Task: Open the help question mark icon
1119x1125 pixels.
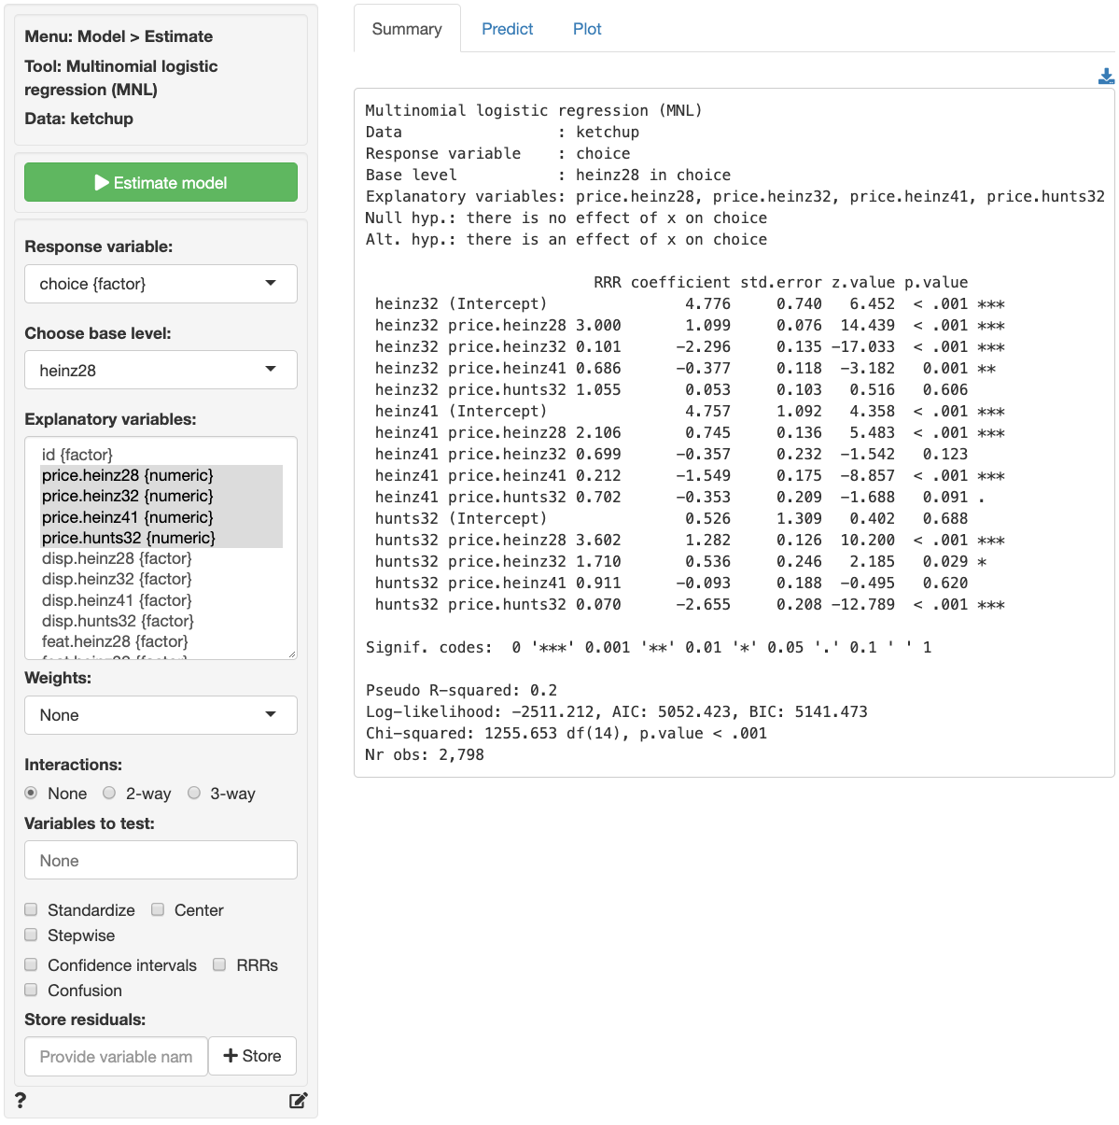Action: [x=21, y=1100]
